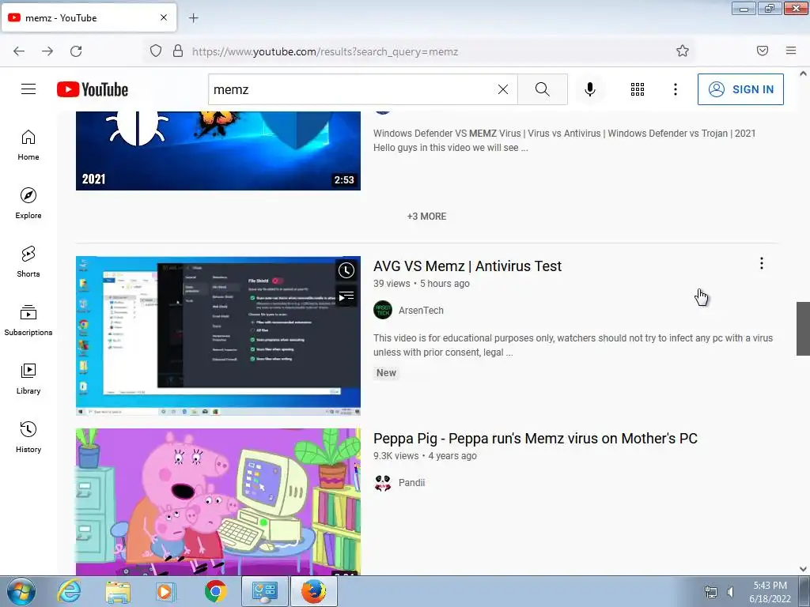Open the YouTube guide hamburger menu
810x607 pixels.
[x=28, y=89]
